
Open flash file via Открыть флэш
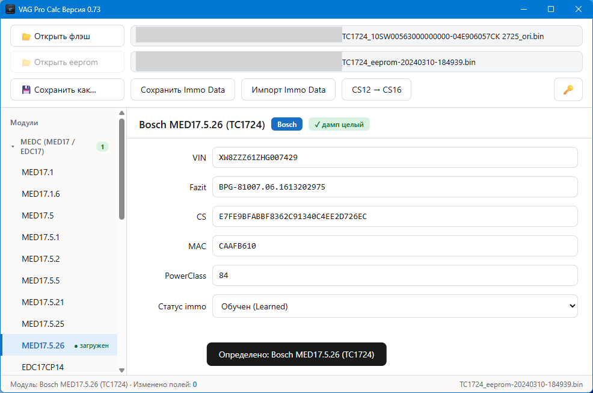67,36
